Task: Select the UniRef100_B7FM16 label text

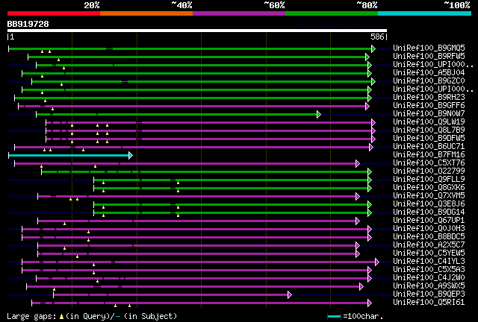Action: [x=429, y=155]
